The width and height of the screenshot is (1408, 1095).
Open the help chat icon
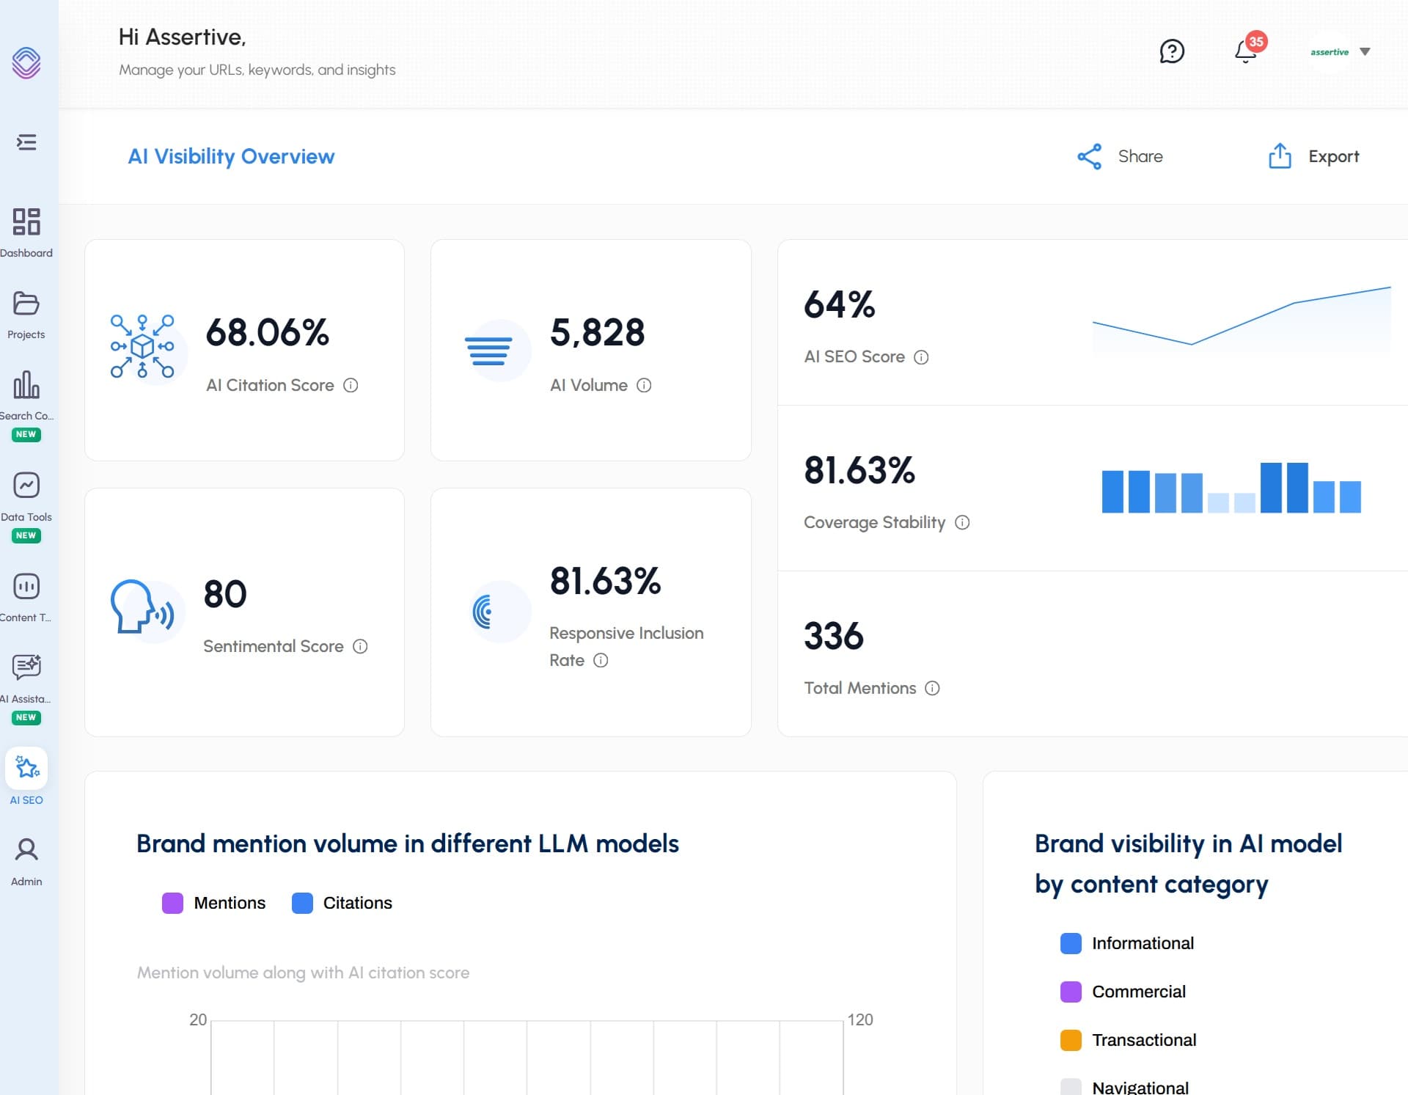1171,51
